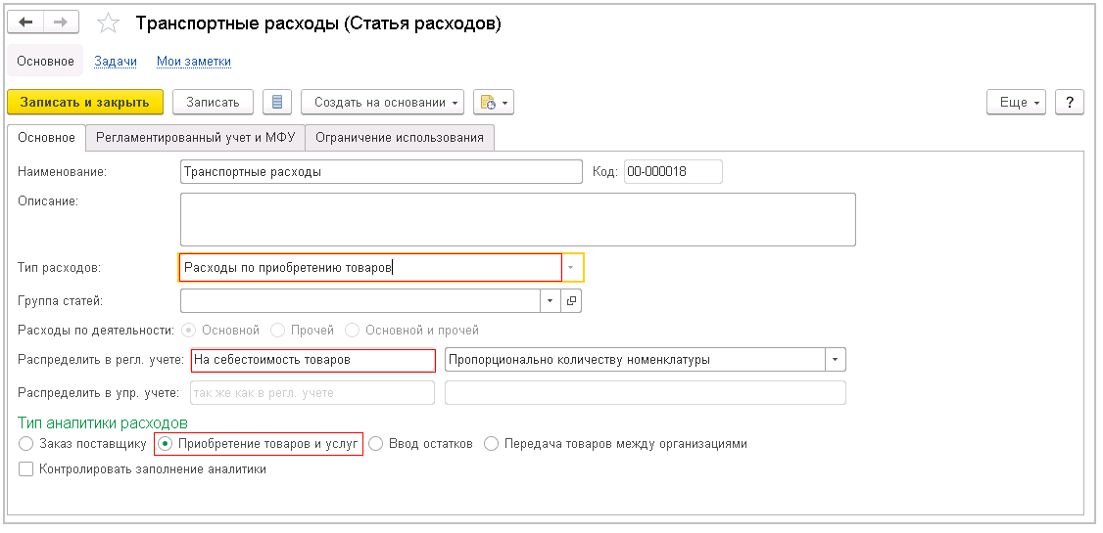Click the document list icon in toolbar
The height and width of the screenshot is (533, 1103).
[x=277, y=102]
